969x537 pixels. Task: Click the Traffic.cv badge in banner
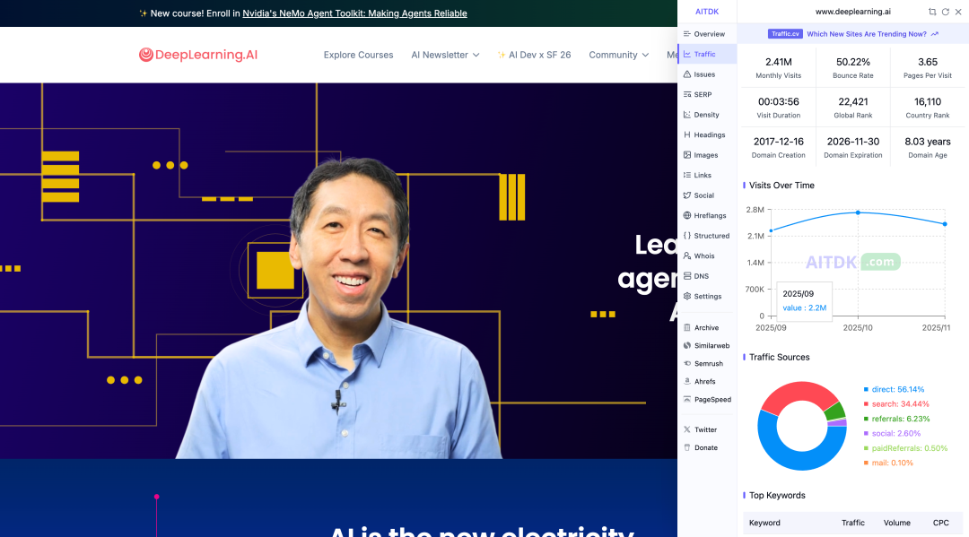pyautogui.click(x=785, y=34)
